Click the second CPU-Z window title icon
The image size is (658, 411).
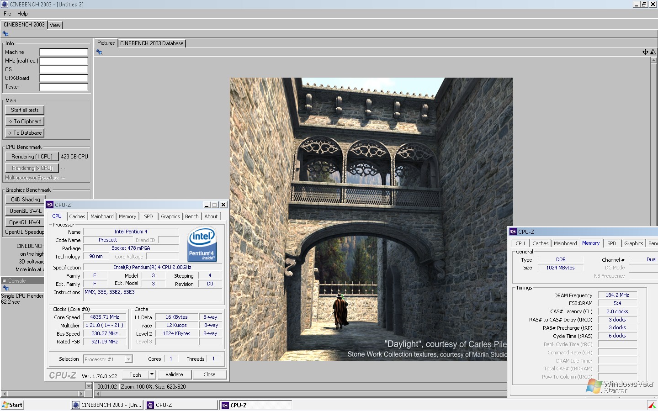(x=514, y=232)
